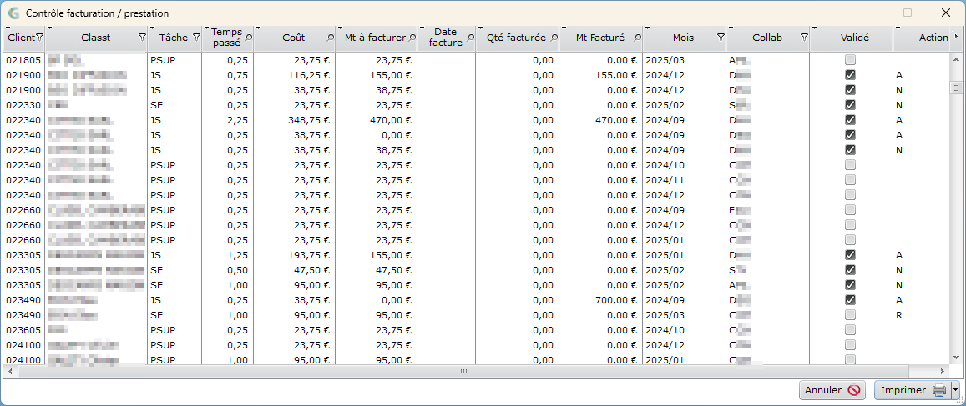Tick Validé for client 021805
The height and width of the screenshot is (406, 966).
(x=850, y=60)
